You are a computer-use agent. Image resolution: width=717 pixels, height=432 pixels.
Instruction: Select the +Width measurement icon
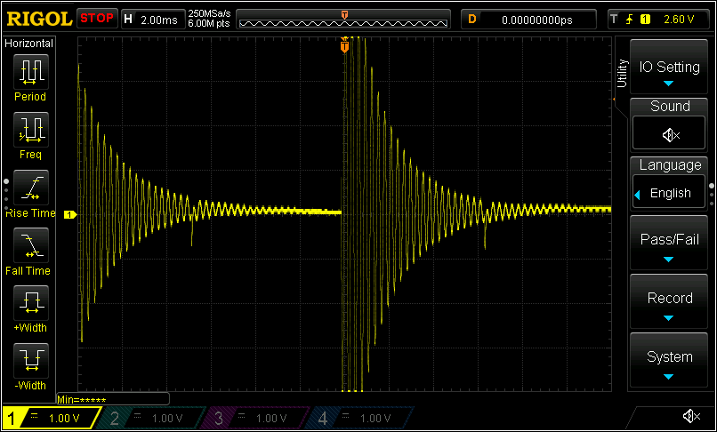pyautogui.click(x=30, y=303)
